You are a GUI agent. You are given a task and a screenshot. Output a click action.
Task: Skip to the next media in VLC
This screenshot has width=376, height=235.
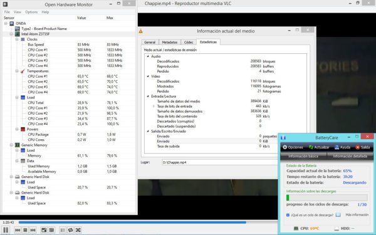[x=33, y=230]
